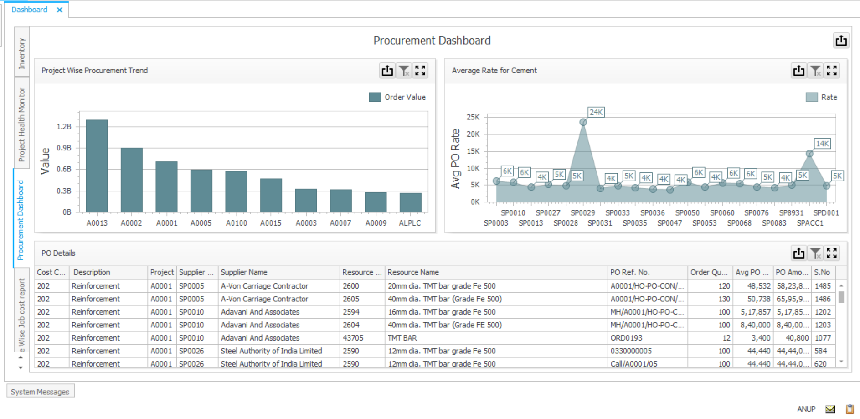This screenshot has height=419, width=860.
Task: Open the Cost Center column header menu
Action: click(x=50, y=272)
